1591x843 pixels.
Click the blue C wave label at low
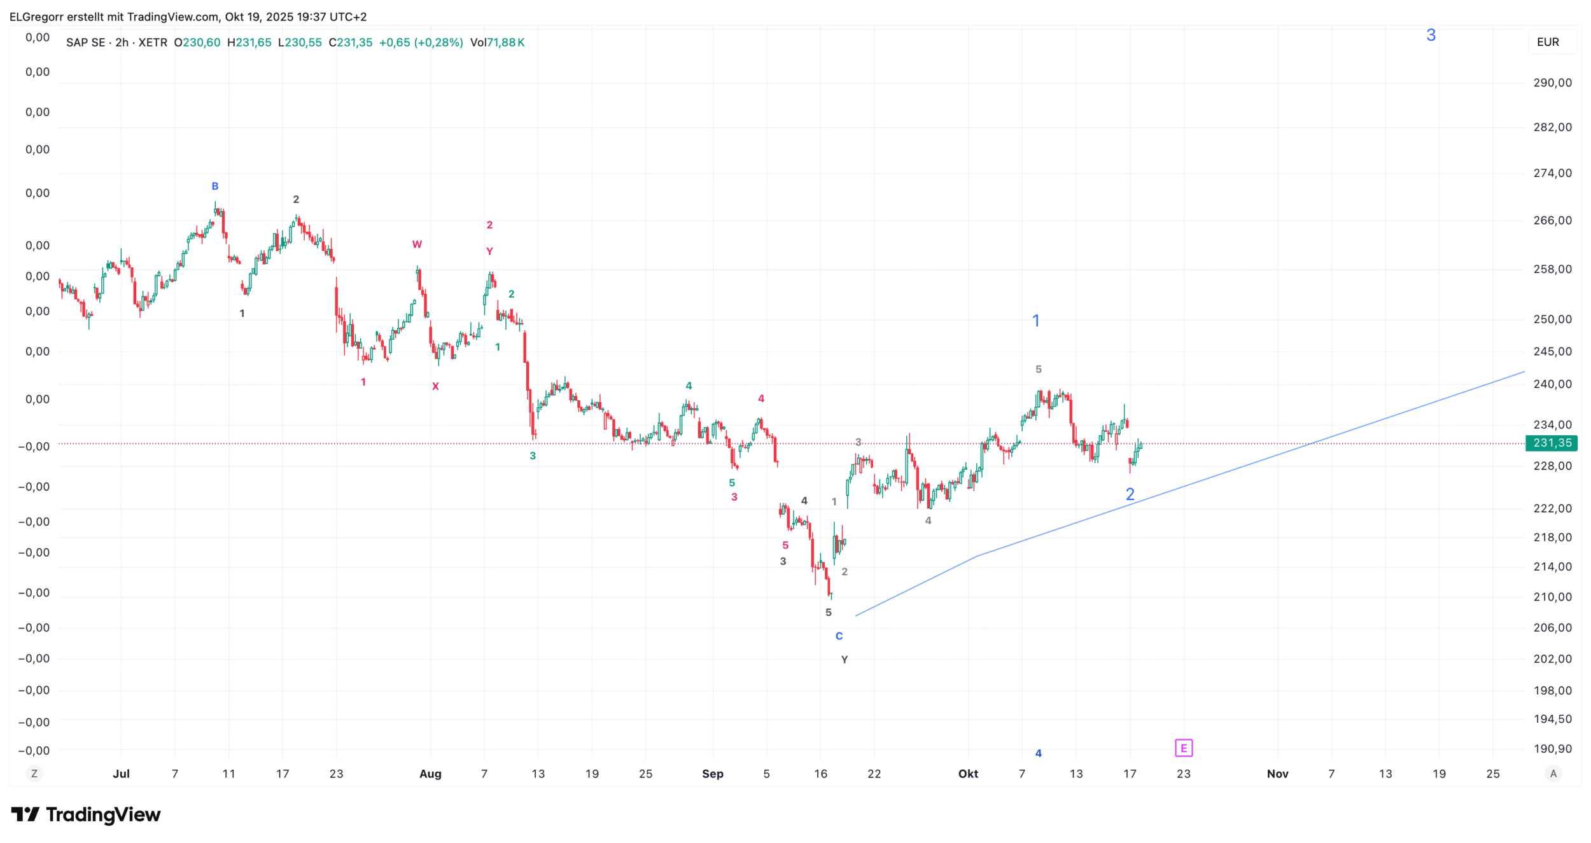pos(839,636)
